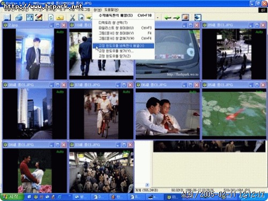This screenshot has height=201, width=268.
Task: Select highlighted 고정 윈도우를 바둑판식 배열(X) entry
Action: [123, 46]
